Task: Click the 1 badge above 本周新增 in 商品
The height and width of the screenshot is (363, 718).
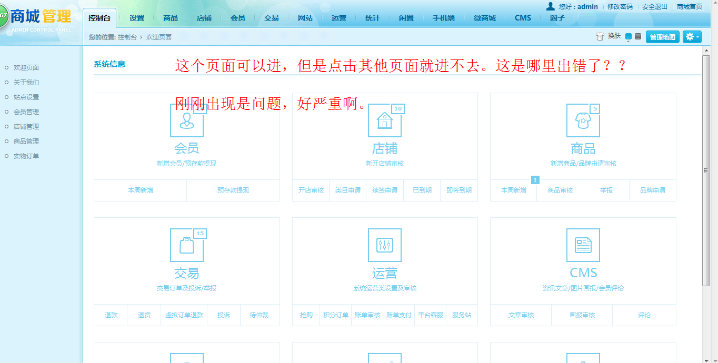Action: [535, 180]
